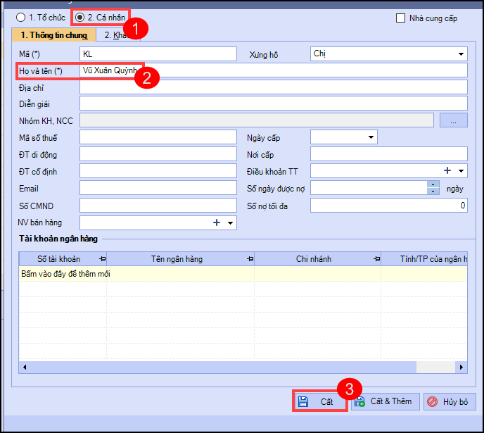This screenshot has width=484, height=433.
Task: Switch to the Thông tin chung tab
Action: point(53,35)
